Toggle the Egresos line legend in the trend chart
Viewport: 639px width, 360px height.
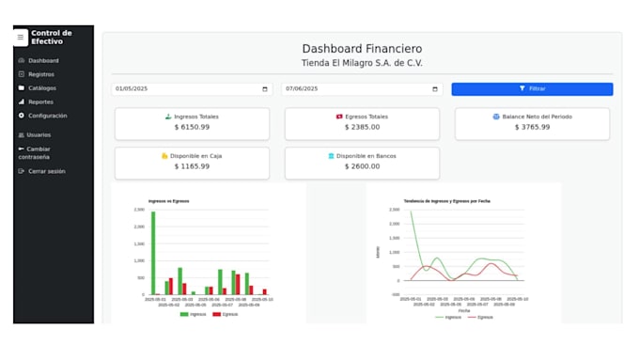click(x=480, y=317)
